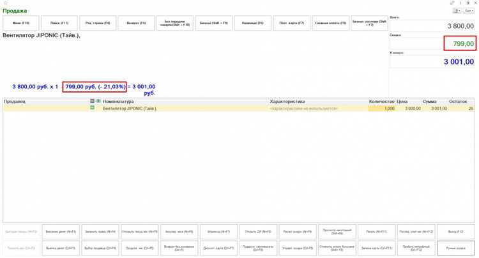Image resolution: width=479 pixels, height=258 pixels.
Task: Click the first small icon in the table header
Action: coord(92,102)
